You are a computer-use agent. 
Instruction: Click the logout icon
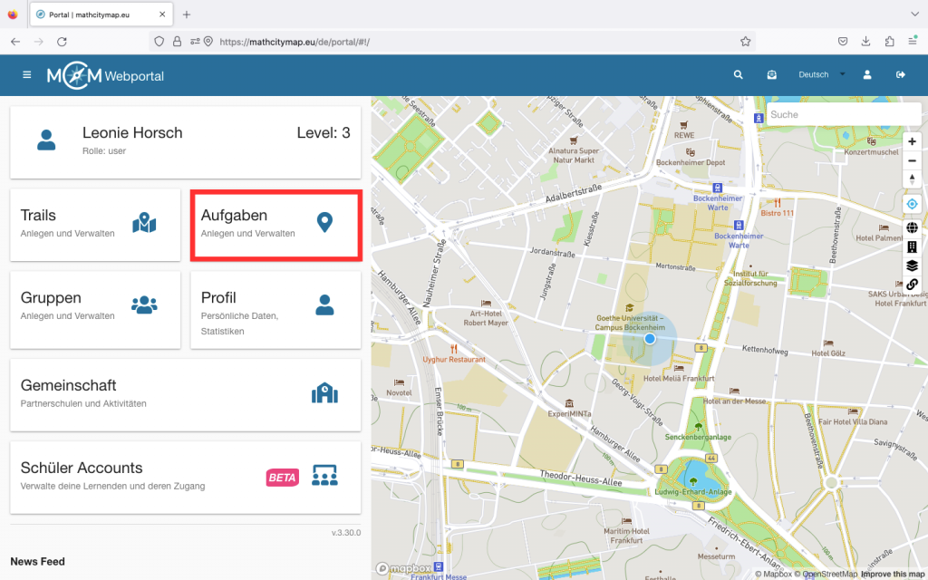point(901,75)
